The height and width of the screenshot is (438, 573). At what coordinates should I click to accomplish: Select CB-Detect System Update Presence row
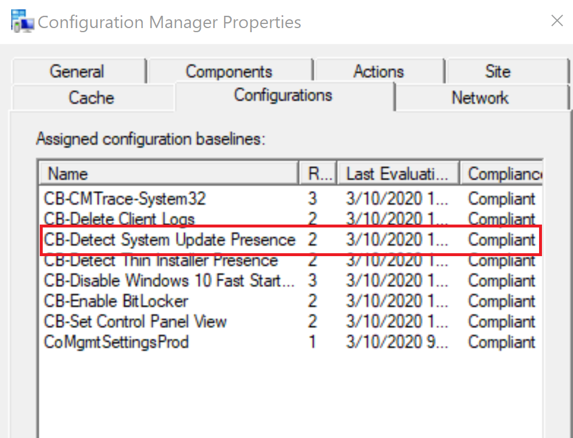[170, 240]
